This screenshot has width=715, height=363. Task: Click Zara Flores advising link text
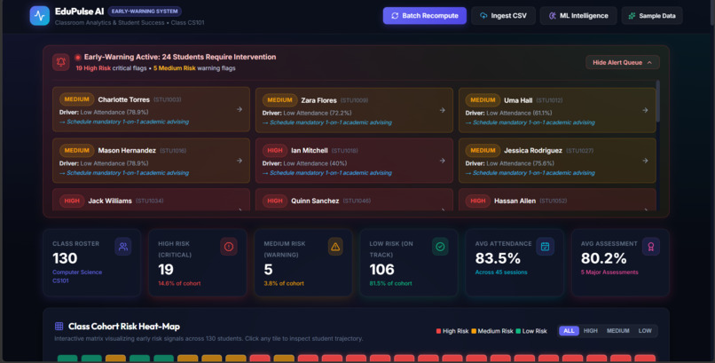point(327,122)
